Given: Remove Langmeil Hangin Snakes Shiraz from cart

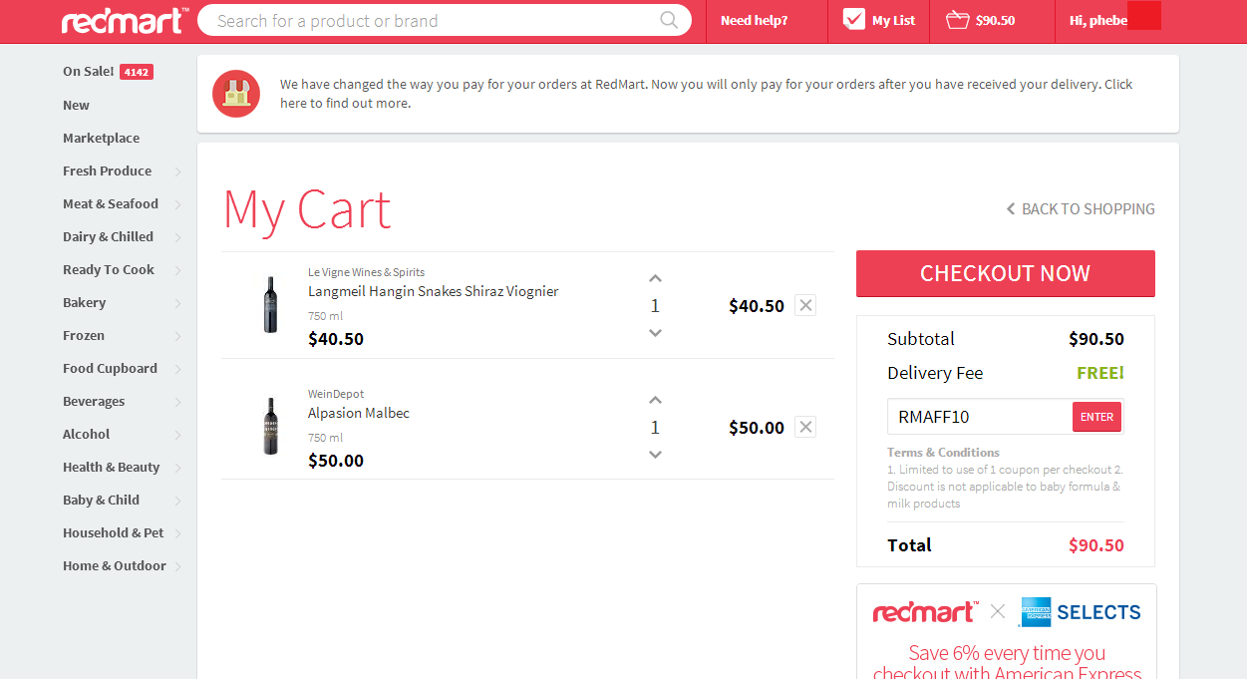Looking at the screenshot, I should click(x=805, y=305).
